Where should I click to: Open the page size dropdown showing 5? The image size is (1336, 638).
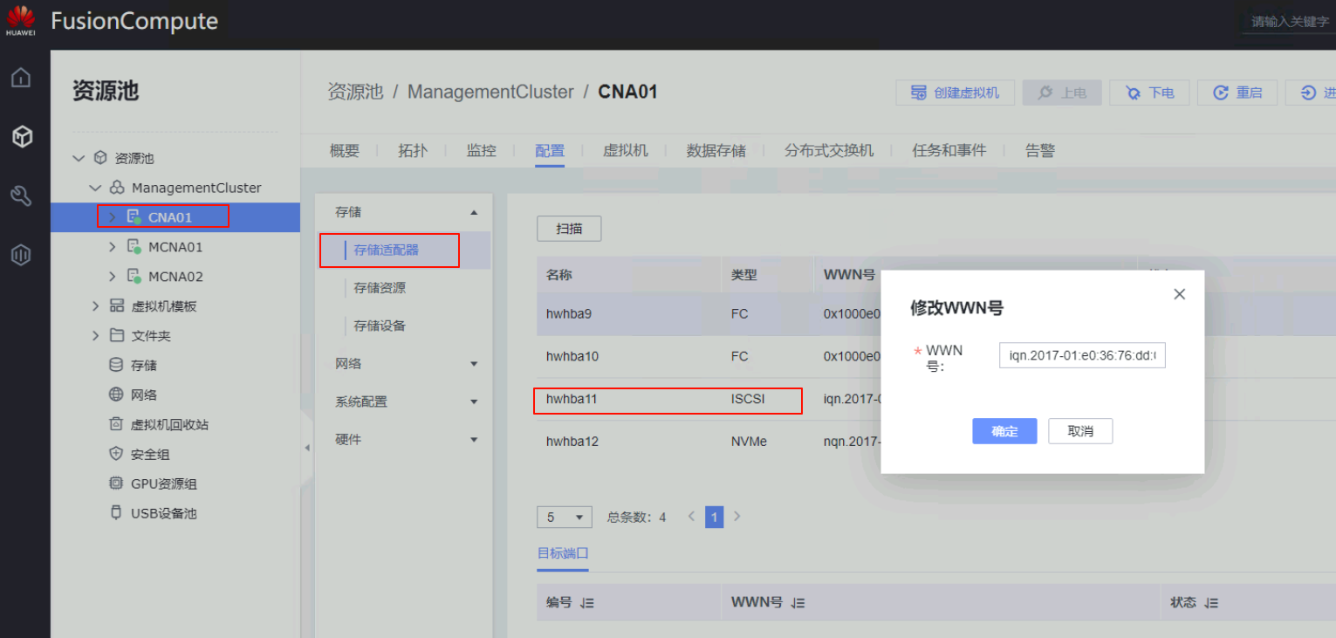pos(564,518)
